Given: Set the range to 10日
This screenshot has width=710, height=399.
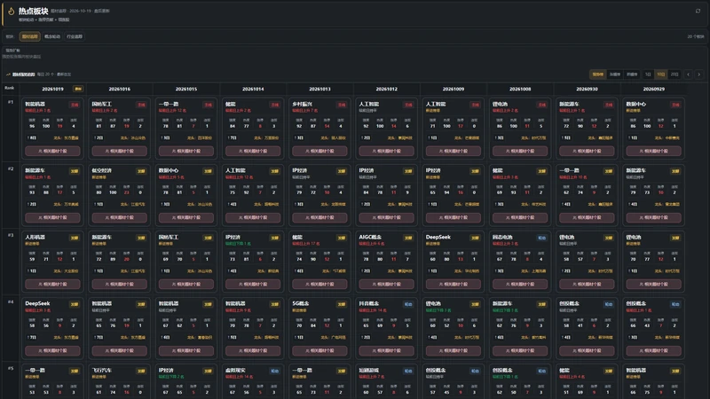Looking at the screenshot, I should 661,74.
